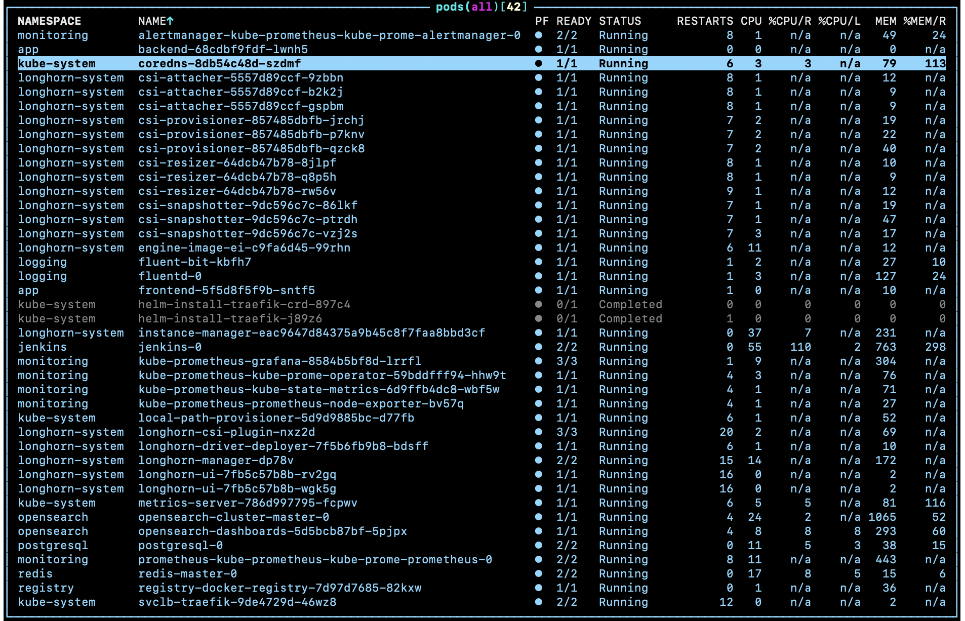This screenshot has height=621, width=965.
Task: Select the metrics-server-786d997795-fcpwv pod name
Action: point(248,503)
